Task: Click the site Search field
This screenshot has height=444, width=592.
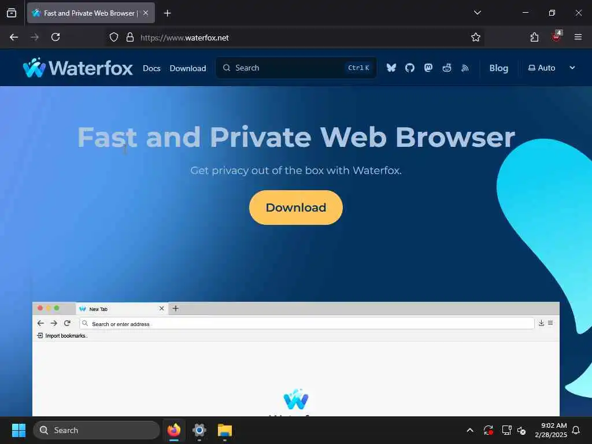Action: tap(296, 68)
